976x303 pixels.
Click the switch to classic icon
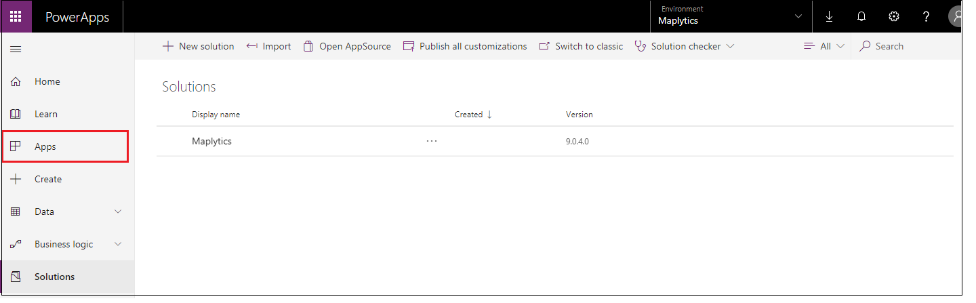(544, 46)
